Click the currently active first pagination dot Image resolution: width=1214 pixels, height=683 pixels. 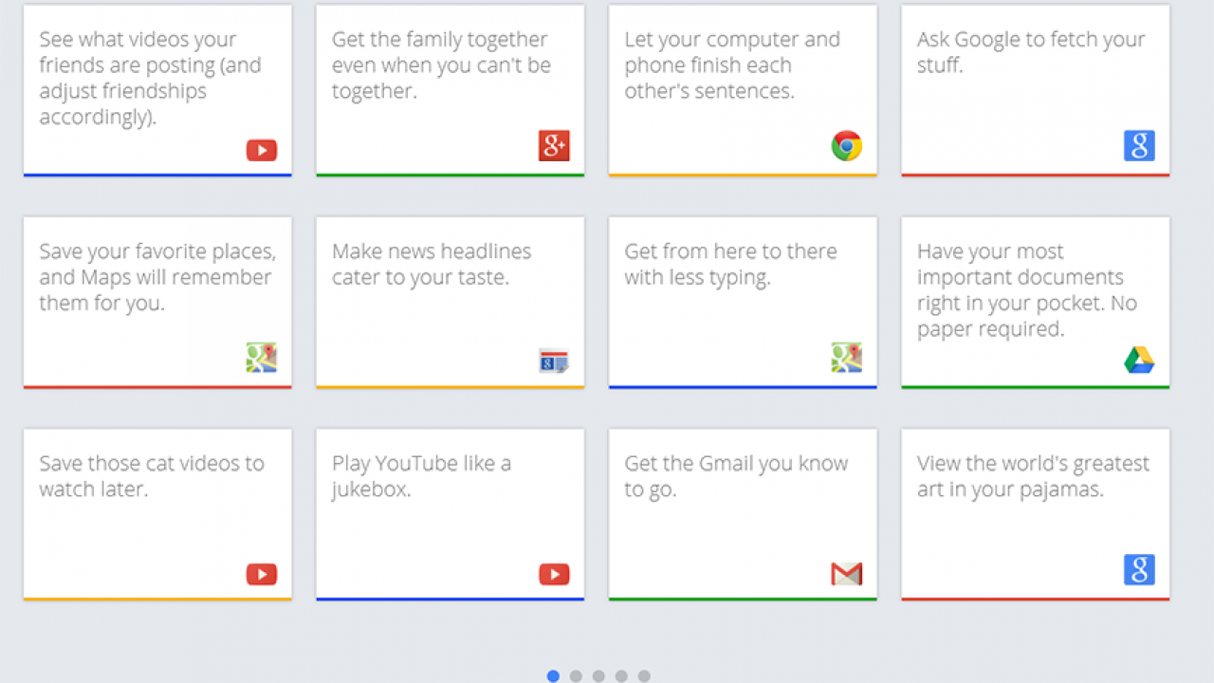[553, 676]
